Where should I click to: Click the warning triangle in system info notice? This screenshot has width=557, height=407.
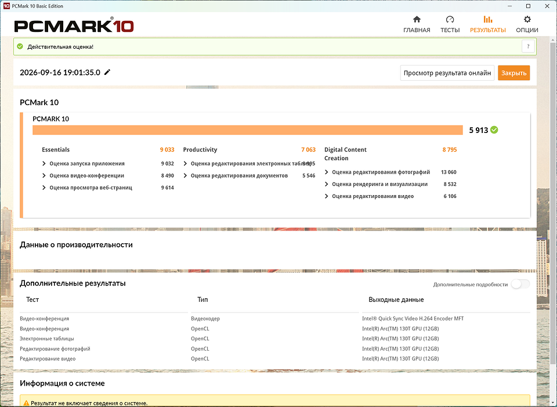pyautogui.click(x=26, y=403)
